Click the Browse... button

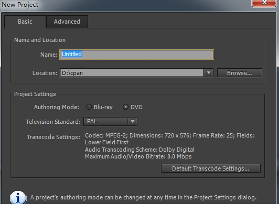pos(240,73)
